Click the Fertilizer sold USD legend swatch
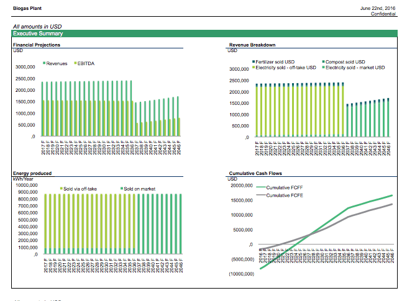The height and width of the screenshot is (301, 407). [x=254, y=61]
